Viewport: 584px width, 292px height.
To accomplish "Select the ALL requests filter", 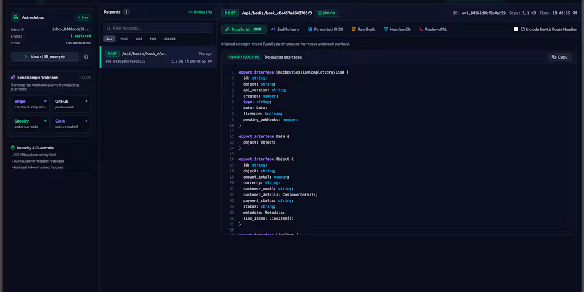I will click(x=109, y=39).
